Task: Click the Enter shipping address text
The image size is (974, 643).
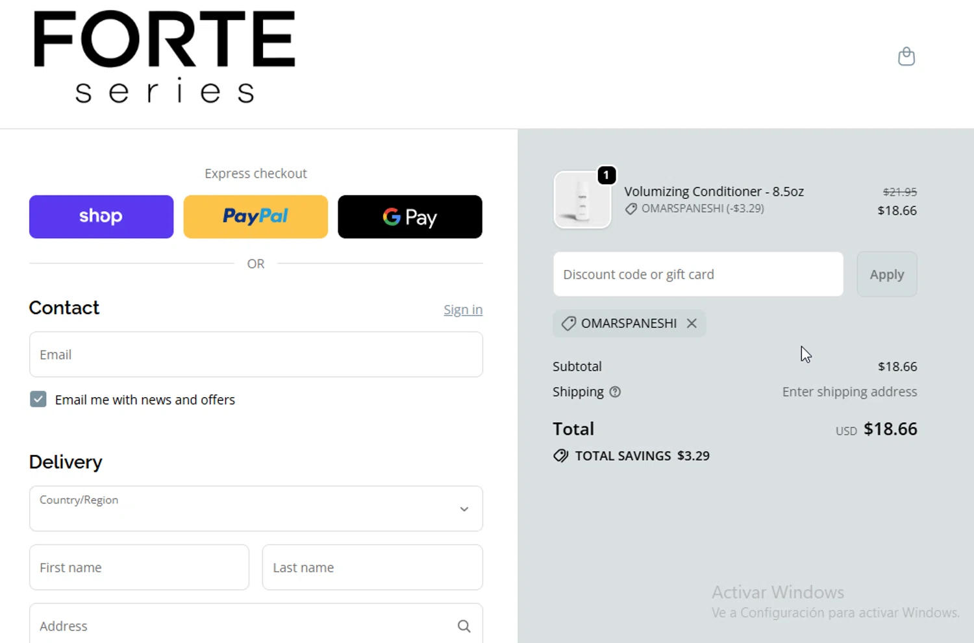Action: [x=849, y=392]
